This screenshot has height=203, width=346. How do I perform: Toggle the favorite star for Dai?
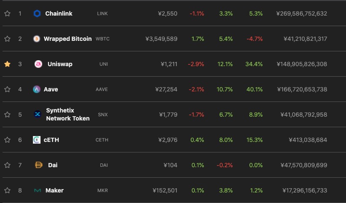click(x=7, y=165)
